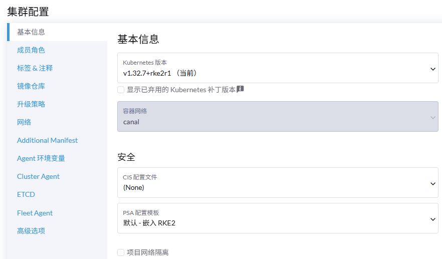The width and height of the screenshot is (442, 259).
Task: Expand the Kubernetes 版本 dropdown chevron
Action: (433, 69)
